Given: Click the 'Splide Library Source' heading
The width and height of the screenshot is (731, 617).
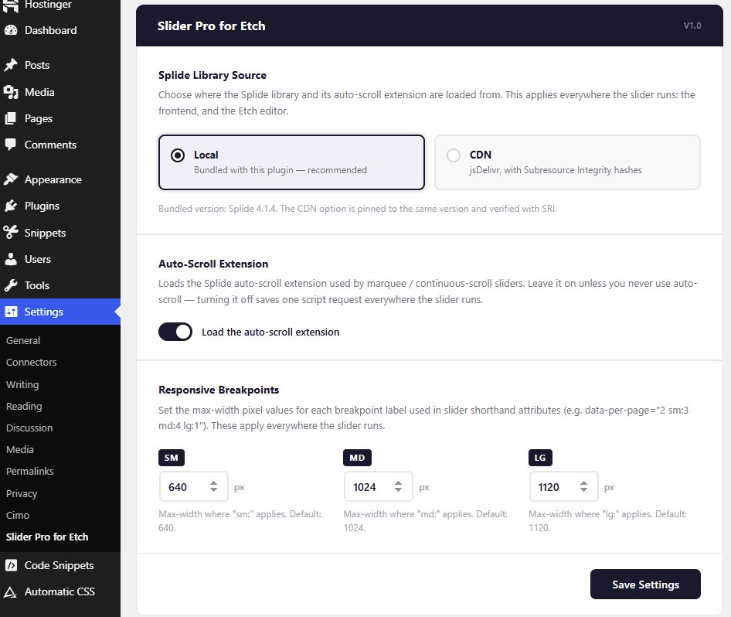Looking at the screenshot, I should [x=212, y=75].
